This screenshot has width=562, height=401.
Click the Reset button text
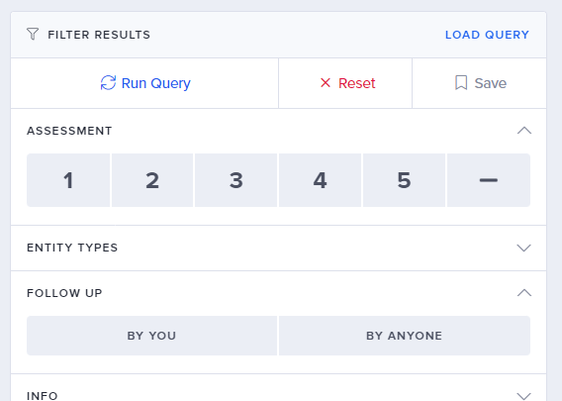356,83
